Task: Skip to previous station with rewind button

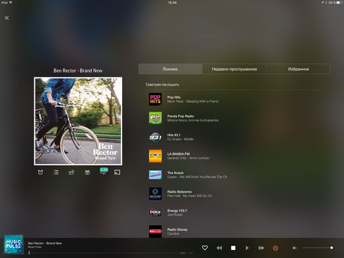Action: (219, 248)
